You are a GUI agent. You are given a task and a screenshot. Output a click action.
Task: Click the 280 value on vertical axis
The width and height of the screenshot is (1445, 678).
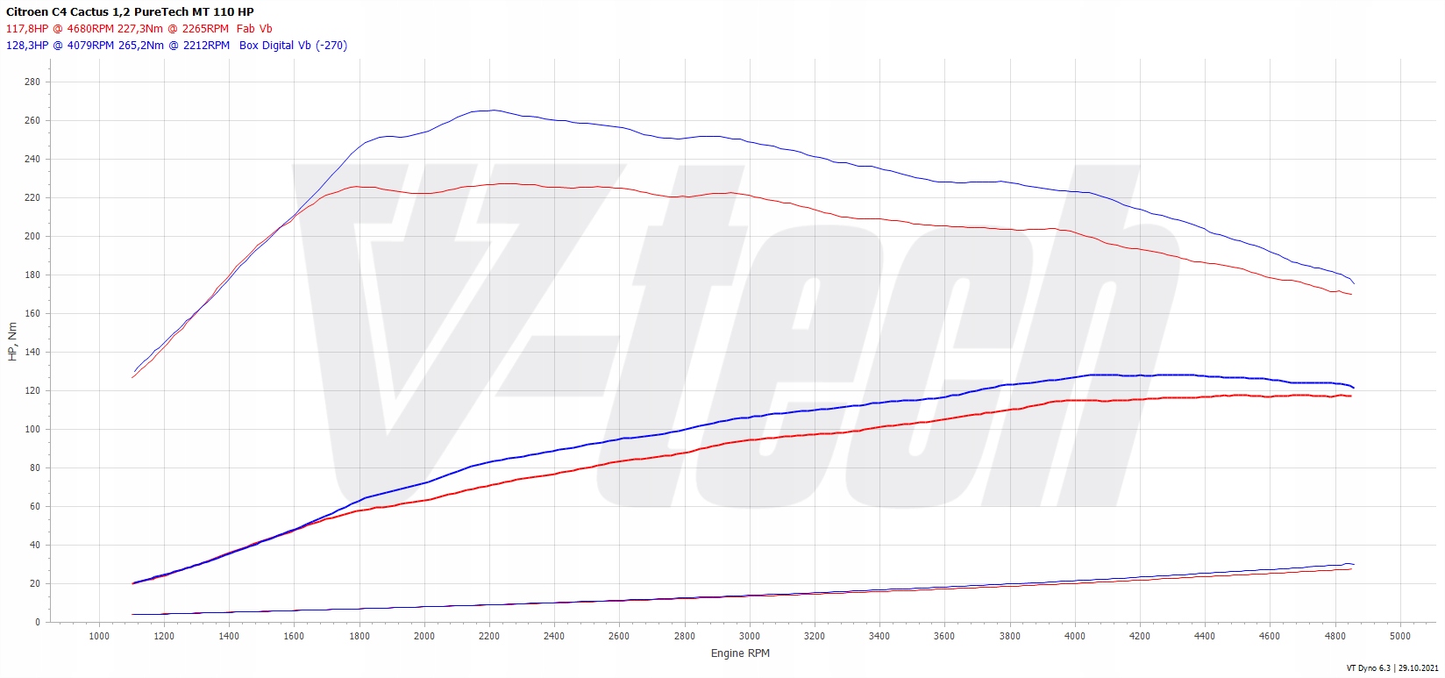32,82
